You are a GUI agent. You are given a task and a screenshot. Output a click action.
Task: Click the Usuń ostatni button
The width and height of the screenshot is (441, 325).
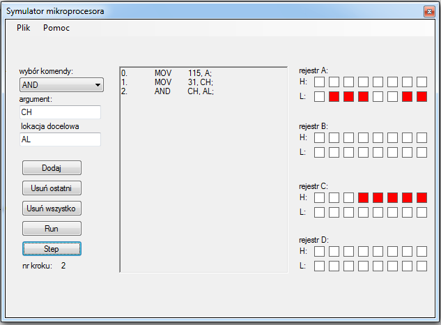point(52,188)
